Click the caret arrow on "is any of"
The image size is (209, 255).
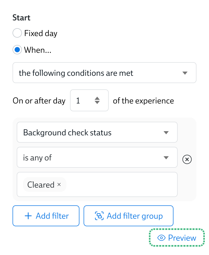tap(166, 158)
